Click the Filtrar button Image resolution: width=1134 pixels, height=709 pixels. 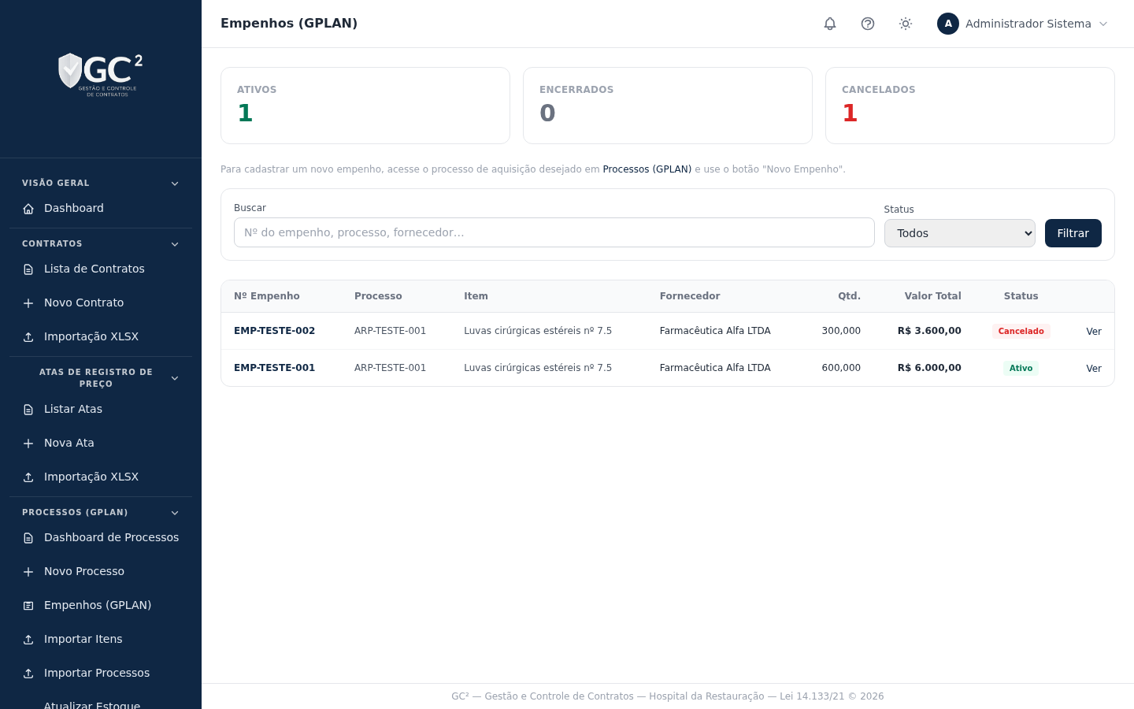1073,233
